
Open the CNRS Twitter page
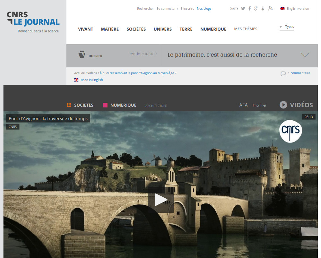(243, 9)
